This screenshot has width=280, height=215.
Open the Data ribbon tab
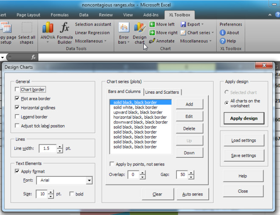[84, 15]
